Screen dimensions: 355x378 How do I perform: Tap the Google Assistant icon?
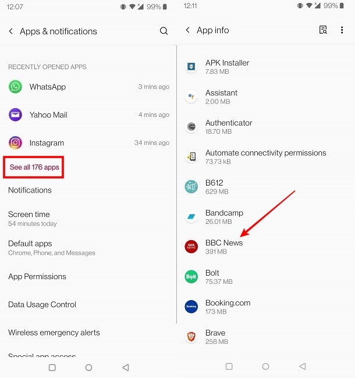pyautogui.click(x=191, y=97)
